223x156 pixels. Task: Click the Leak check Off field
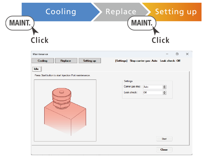click(x=152, y=93)
